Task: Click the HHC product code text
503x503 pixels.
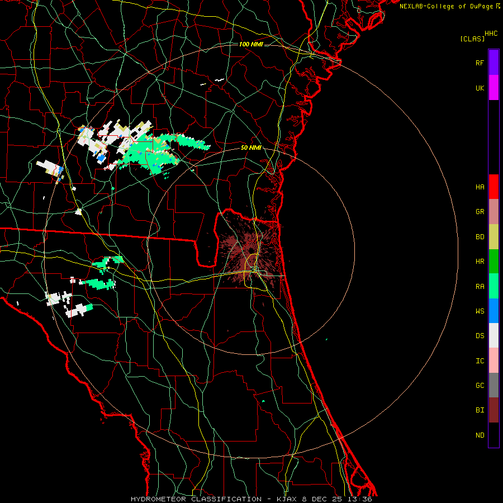Action: (x=491, y=34)
